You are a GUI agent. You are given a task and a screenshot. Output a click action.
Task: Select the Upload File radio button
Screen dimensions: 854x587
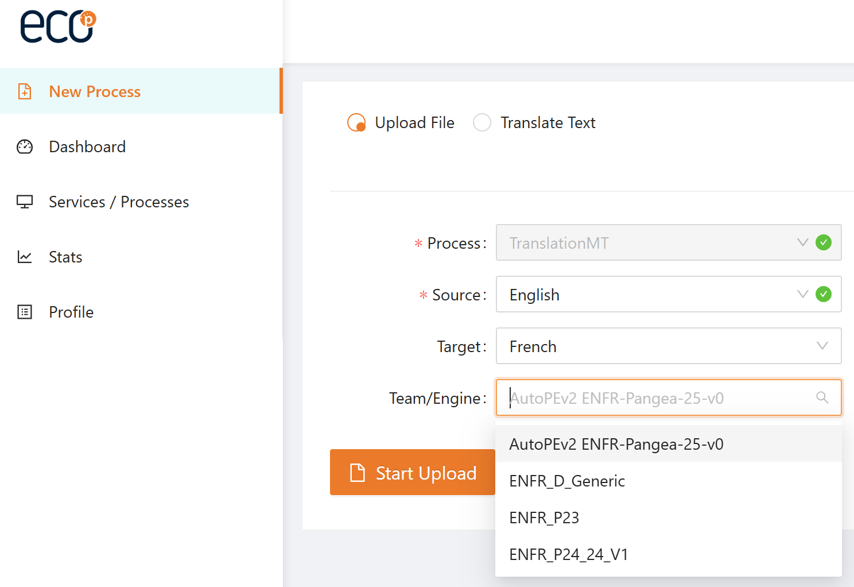356,123
